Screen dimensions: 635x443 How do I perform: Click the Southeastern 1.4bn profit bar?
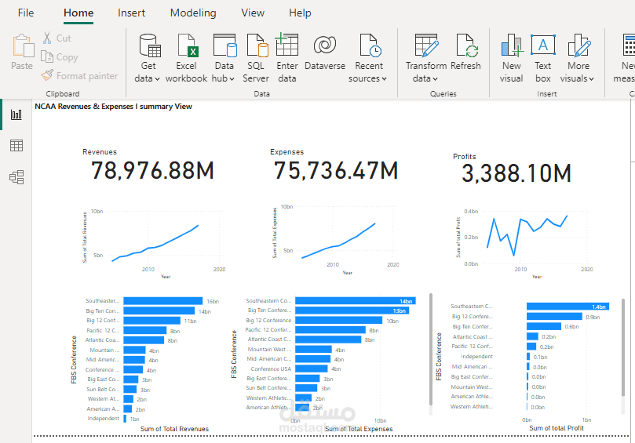(x=567, y=307)
